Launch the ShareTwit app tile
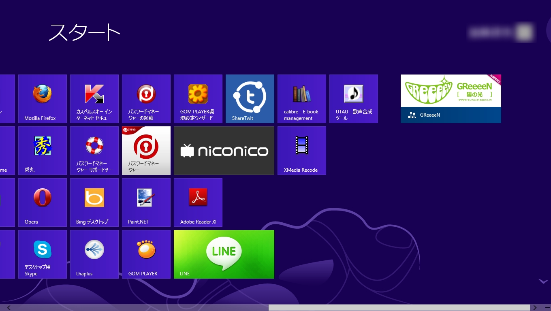This screenshot has height=311, width=551. (x=250, y=99)
